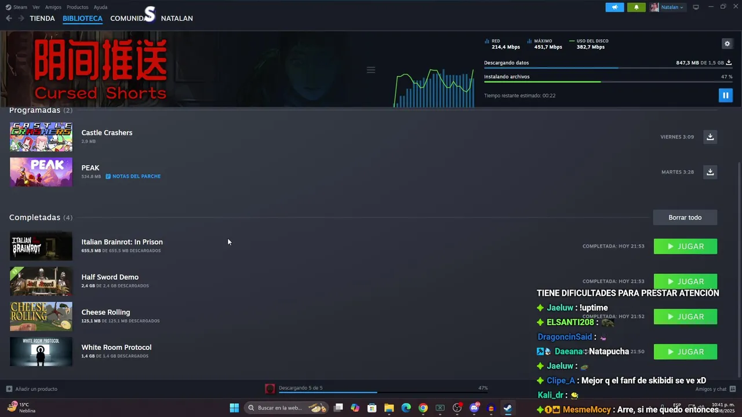Image resolution: width=742 pixels, height=417 pixels.
Task: Switch to the BIBLIOTECA tab
Action: click(x=82, y=19)
